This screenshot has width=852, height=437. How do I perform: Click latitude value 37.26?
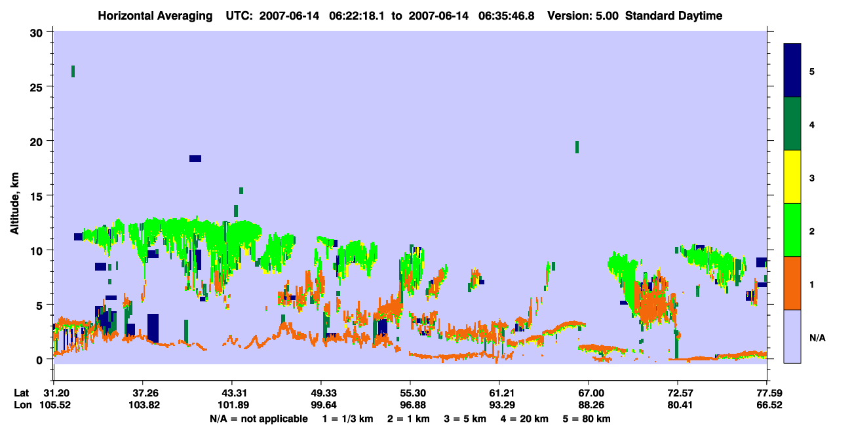pyautogui.click(x=142, y=392)
